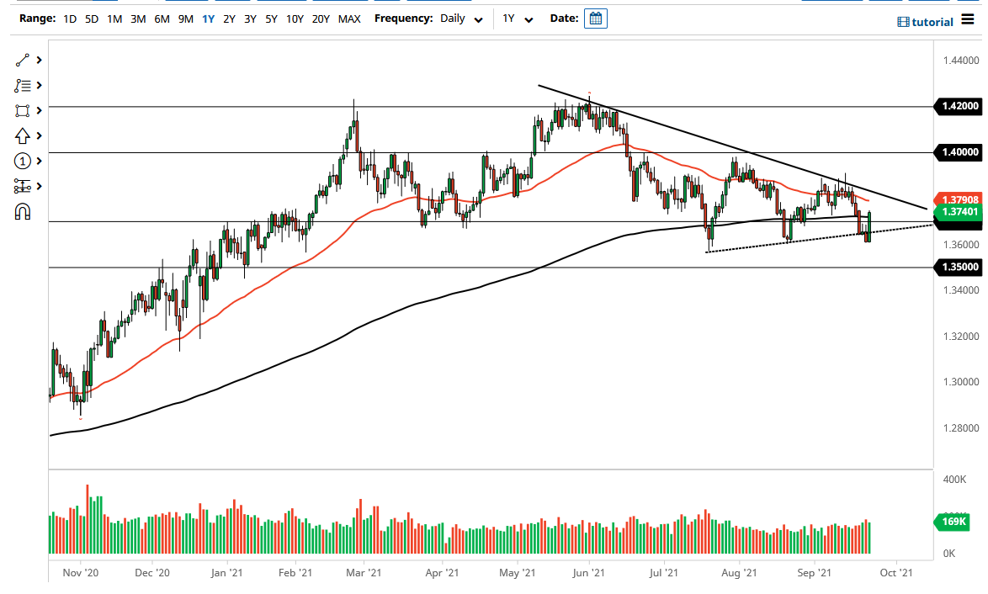Open the hamburger menu in the corner
The width and height of the screenshot is (988, 594).
pyautogui.click(x=969, y=21)
